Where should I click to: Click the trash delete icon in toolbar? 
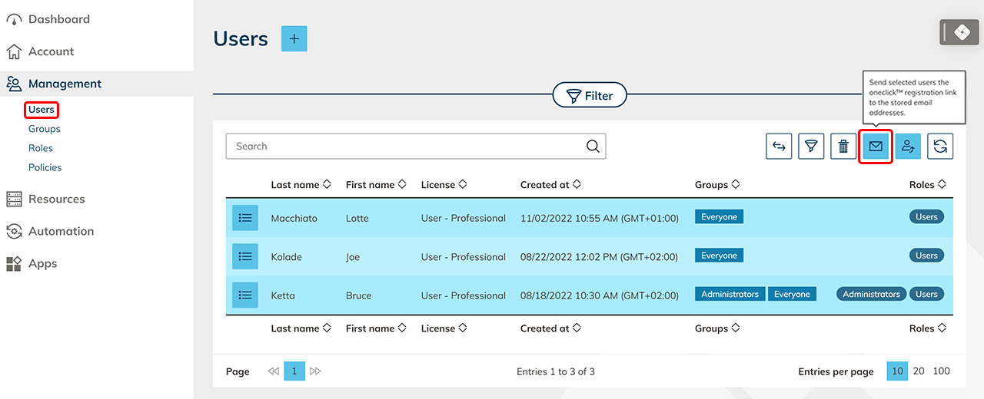(843, 147)
